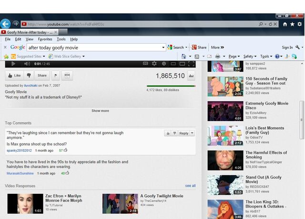Click the page vertical scrollbar thumb

(x=302, y=120)
